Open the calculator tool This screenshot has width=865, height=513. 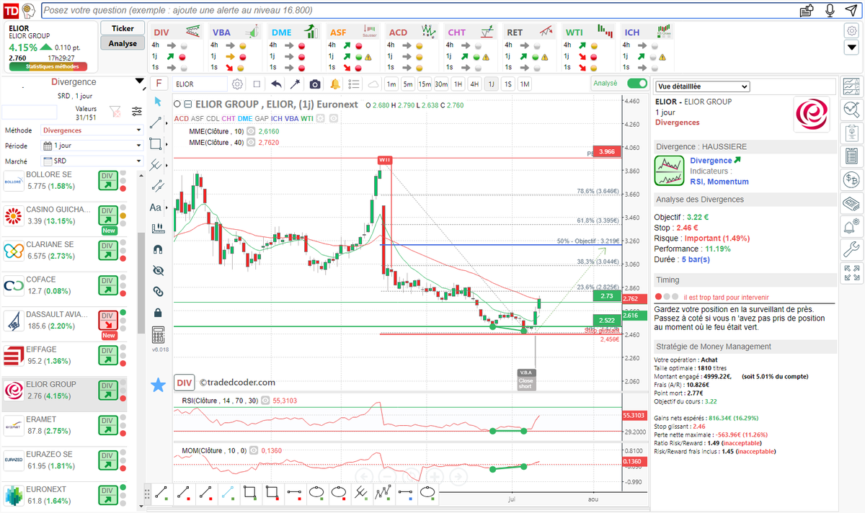point(158,334)
